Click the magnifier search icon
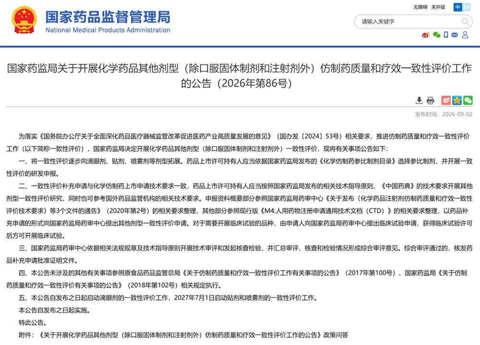 point(465,22)
